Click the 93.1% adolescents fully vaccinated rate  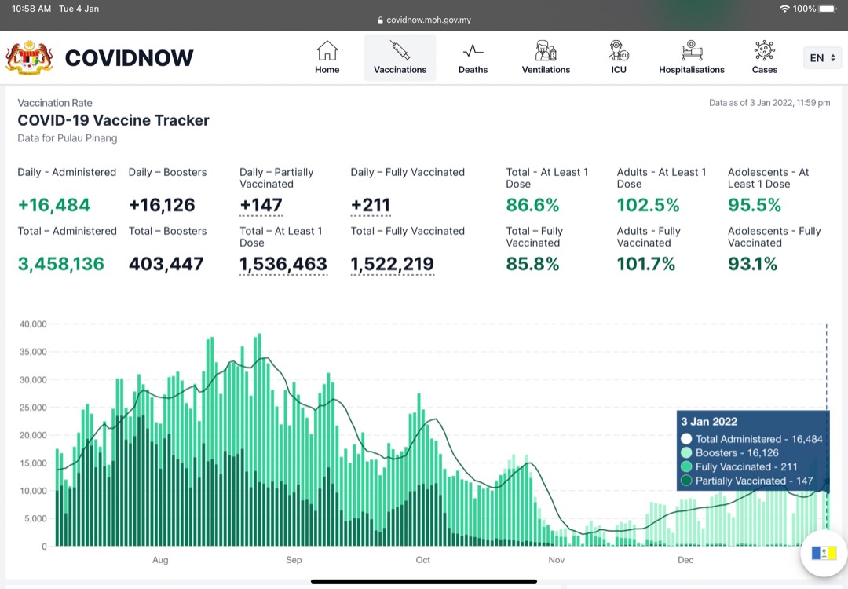pyautogui.click(x=753, y=264)
